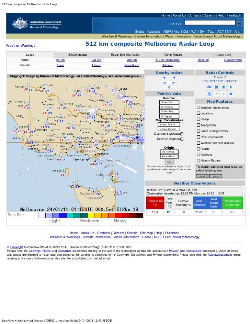Viewport: 250px width, 324px height.
Task: Open the 6 min rainfall link
Action: (x=60, y=65)
